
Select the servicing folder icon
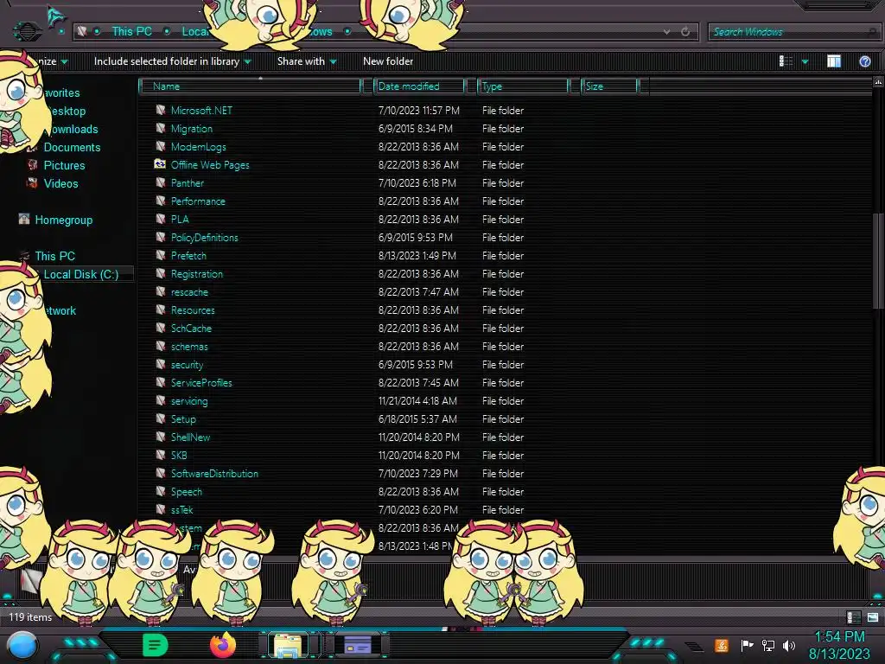coord(161,401)
